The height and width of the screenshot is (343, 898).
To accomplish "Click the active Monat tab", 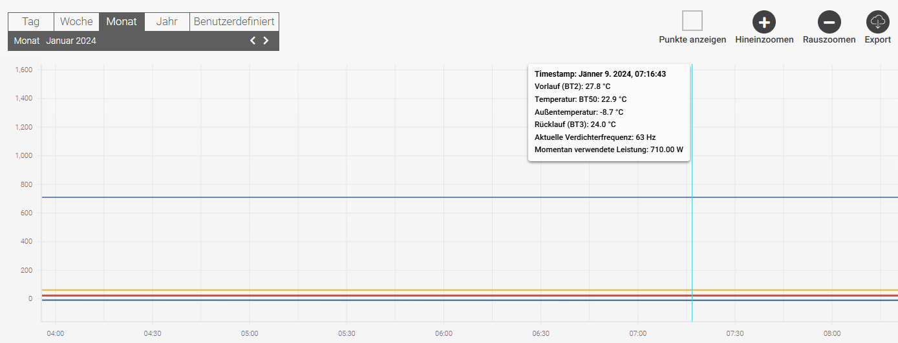I will [122, 21].
